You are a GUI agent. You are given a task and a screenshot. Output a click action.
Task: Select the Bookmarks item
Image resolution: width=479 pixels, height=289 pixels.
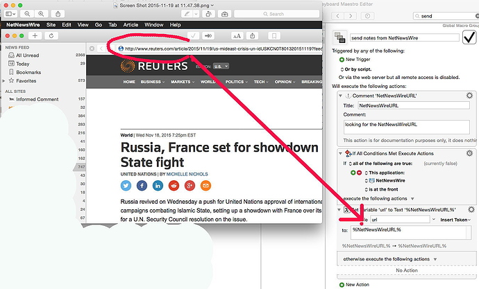tap(28, 72)
